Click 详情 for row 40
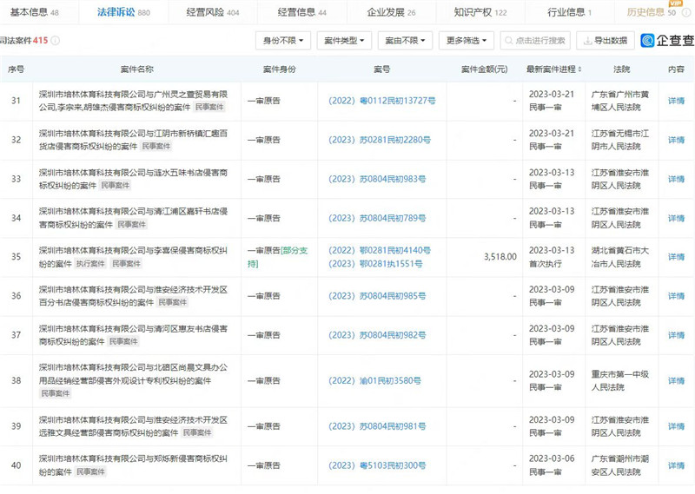The image size is (695, 494). click(676, 465)
